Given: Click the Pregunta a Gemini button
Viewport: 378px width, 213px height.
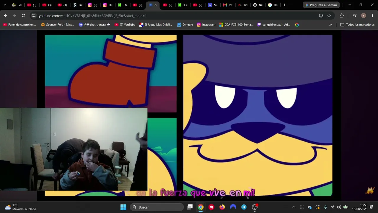Looking at the screenshot, I should pos(321,5).
